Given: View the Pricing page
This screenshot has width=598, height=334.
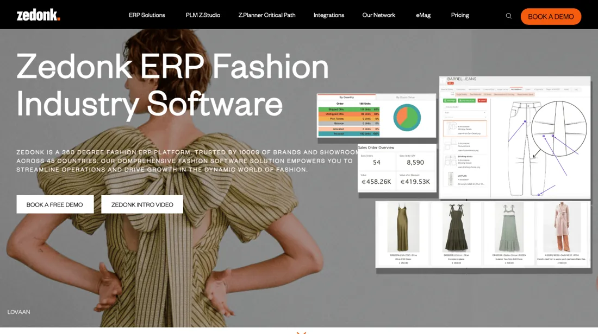Looking at the screenshot, I should 460,15.
